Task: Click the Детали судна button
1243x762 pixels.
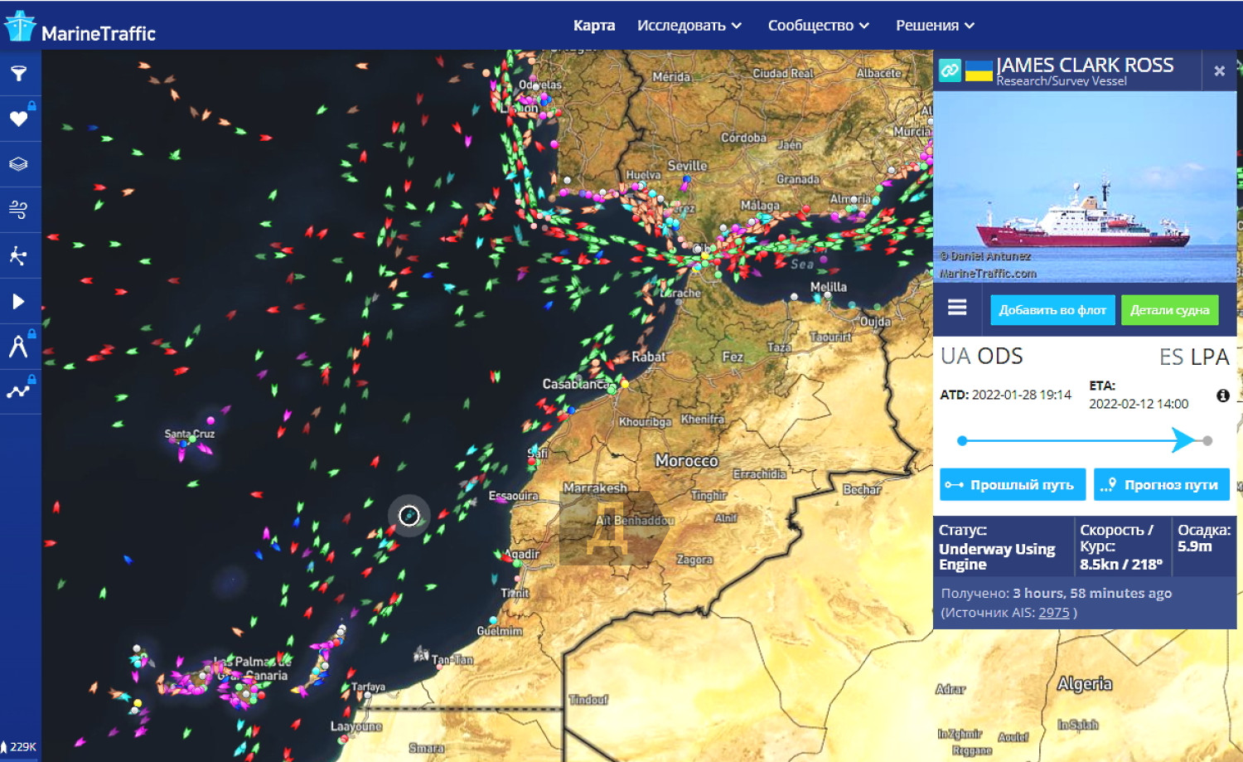Action: point(1169,310)
